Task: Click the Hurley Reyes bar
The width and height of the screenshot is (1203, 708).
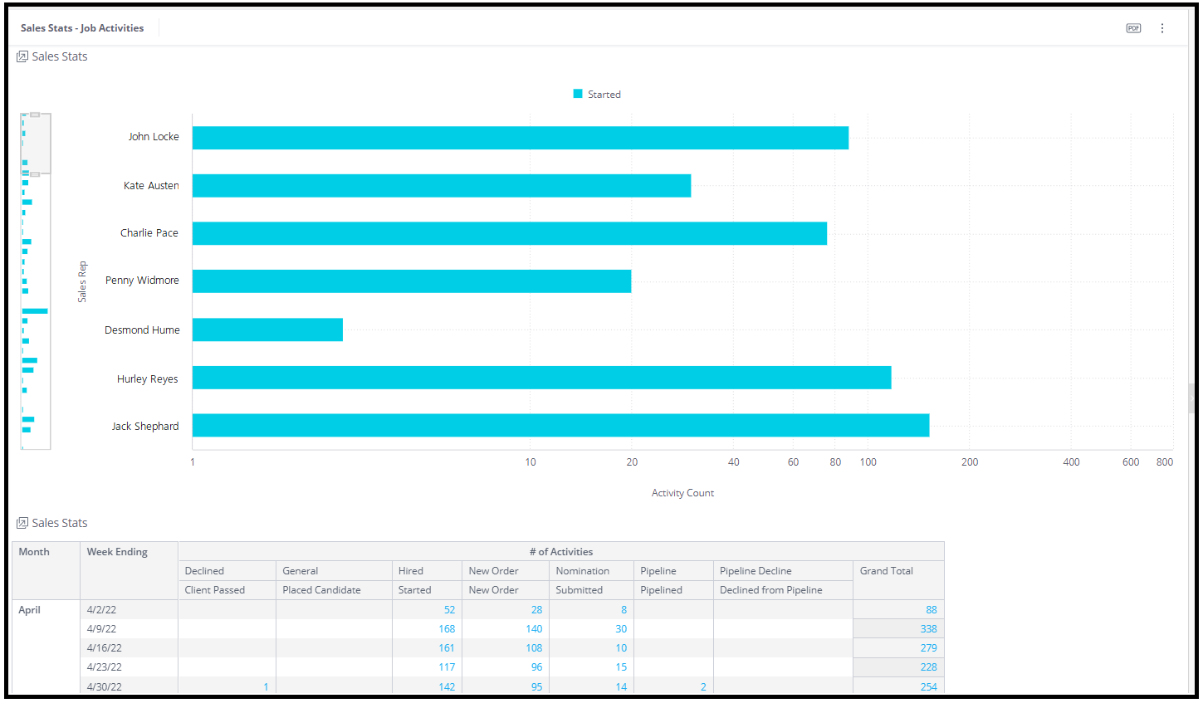Action: [x=541, y=378]
